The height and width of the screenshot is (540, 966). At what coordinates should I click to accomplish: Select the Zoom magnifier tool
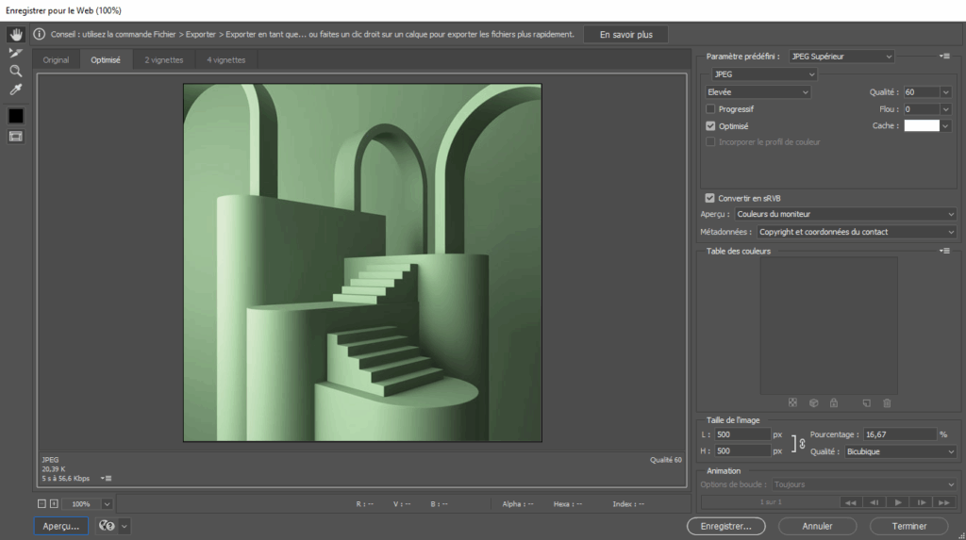[15, 71]
